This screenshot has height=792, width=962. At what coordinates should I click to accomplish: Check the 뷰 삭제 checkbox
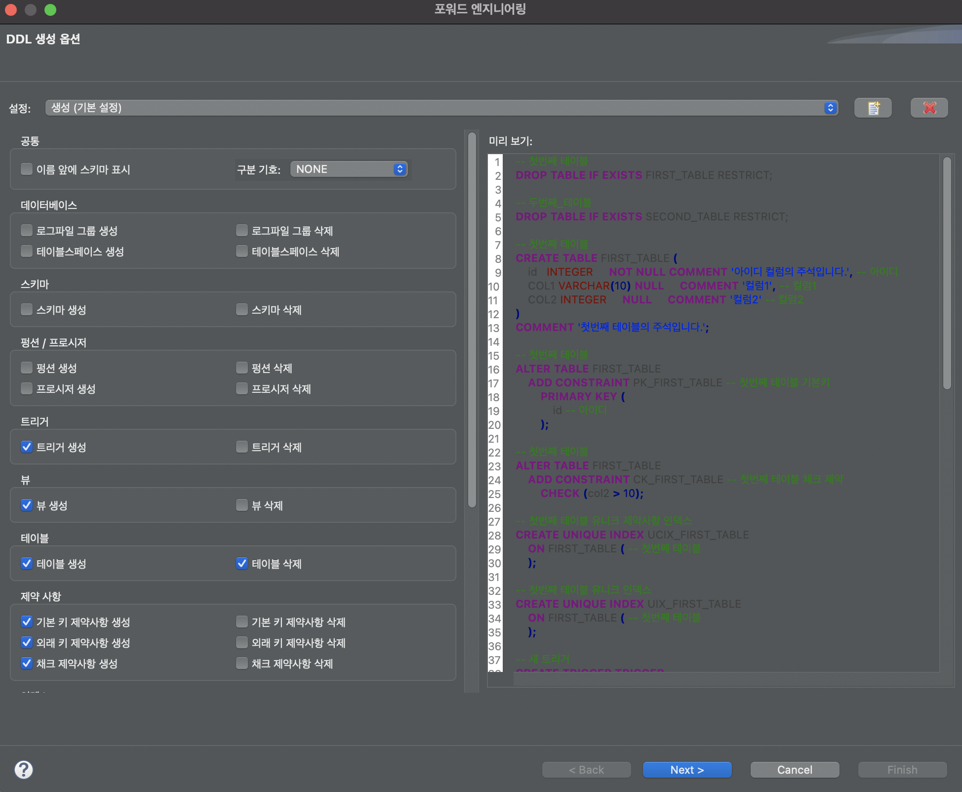tap(242, 505)
